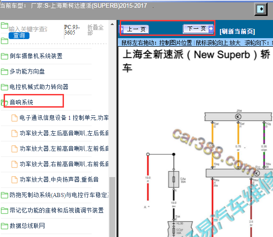
Task: Click folder icon beside 倒车摄像机系统装置
Action: coord(5,56)
